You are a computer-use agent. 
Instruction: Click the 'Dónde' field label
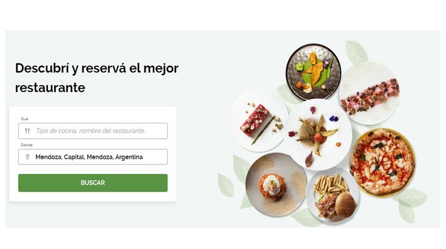pos(27,145)
